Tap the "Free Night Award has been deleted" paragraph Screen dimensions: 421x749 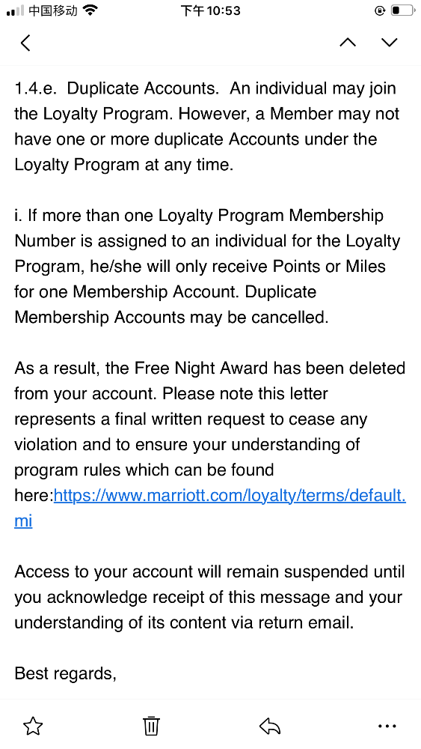[x=210, y=445]
